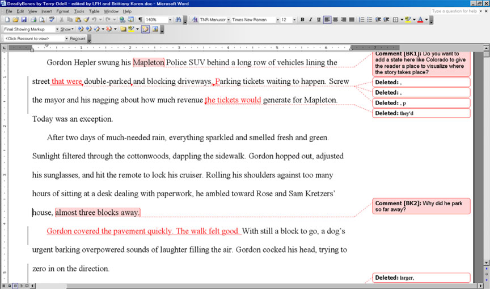Open a file with the folder icon
This screenshot has width=490, height=289.
(16, 20)
